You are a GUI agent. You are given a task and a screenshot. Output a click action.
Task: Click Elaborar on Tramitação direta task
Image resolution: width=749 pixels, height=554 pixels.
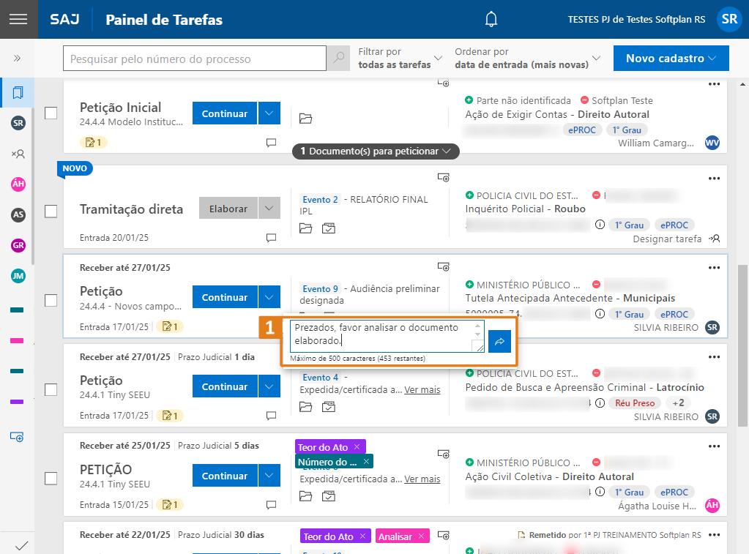tap(228, 209)
